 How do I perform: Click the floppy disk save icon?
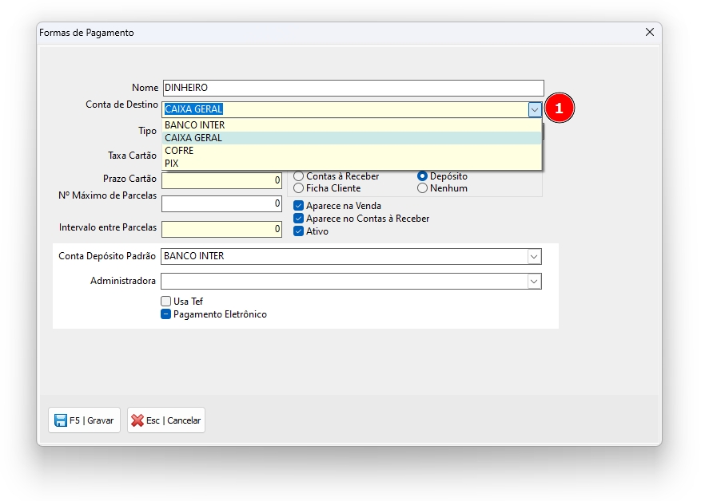point(60,420)
